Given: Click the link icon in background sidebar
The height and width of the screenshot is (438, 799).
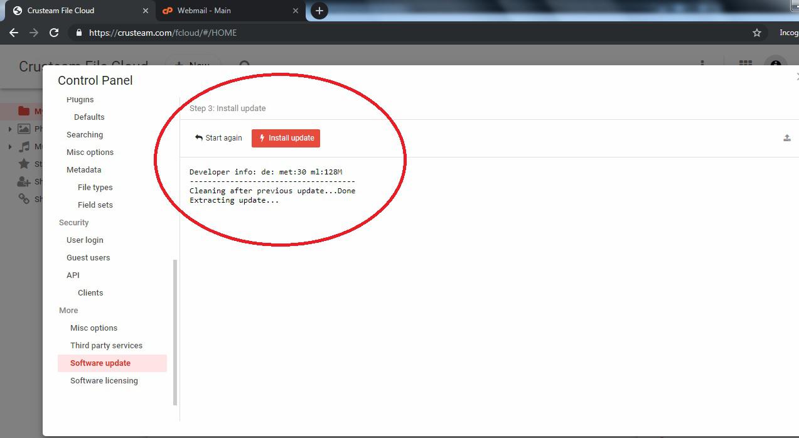Looking at the screenshot, I should click(24, 199).
